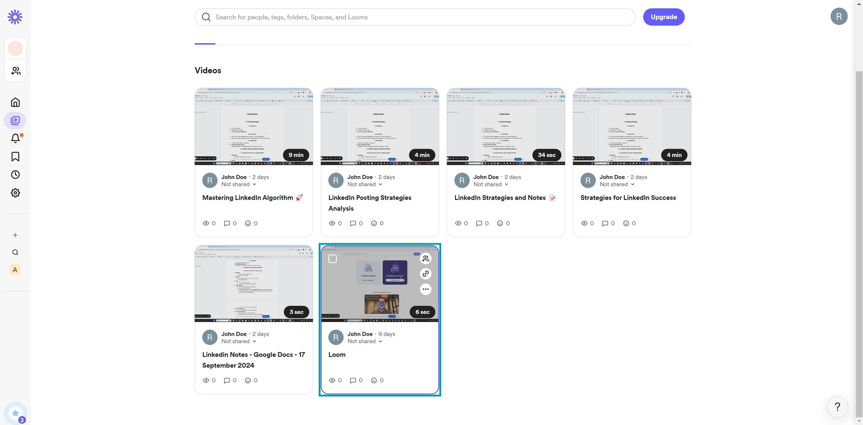Open the user avatar menu top right

[x=839, y=16]
